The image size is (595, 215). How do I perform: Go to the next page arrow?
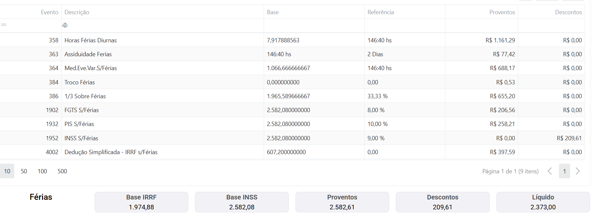click(578, 171)
